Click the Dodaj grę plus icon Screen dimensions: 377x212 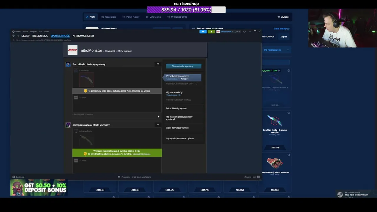tap(14, 177)
